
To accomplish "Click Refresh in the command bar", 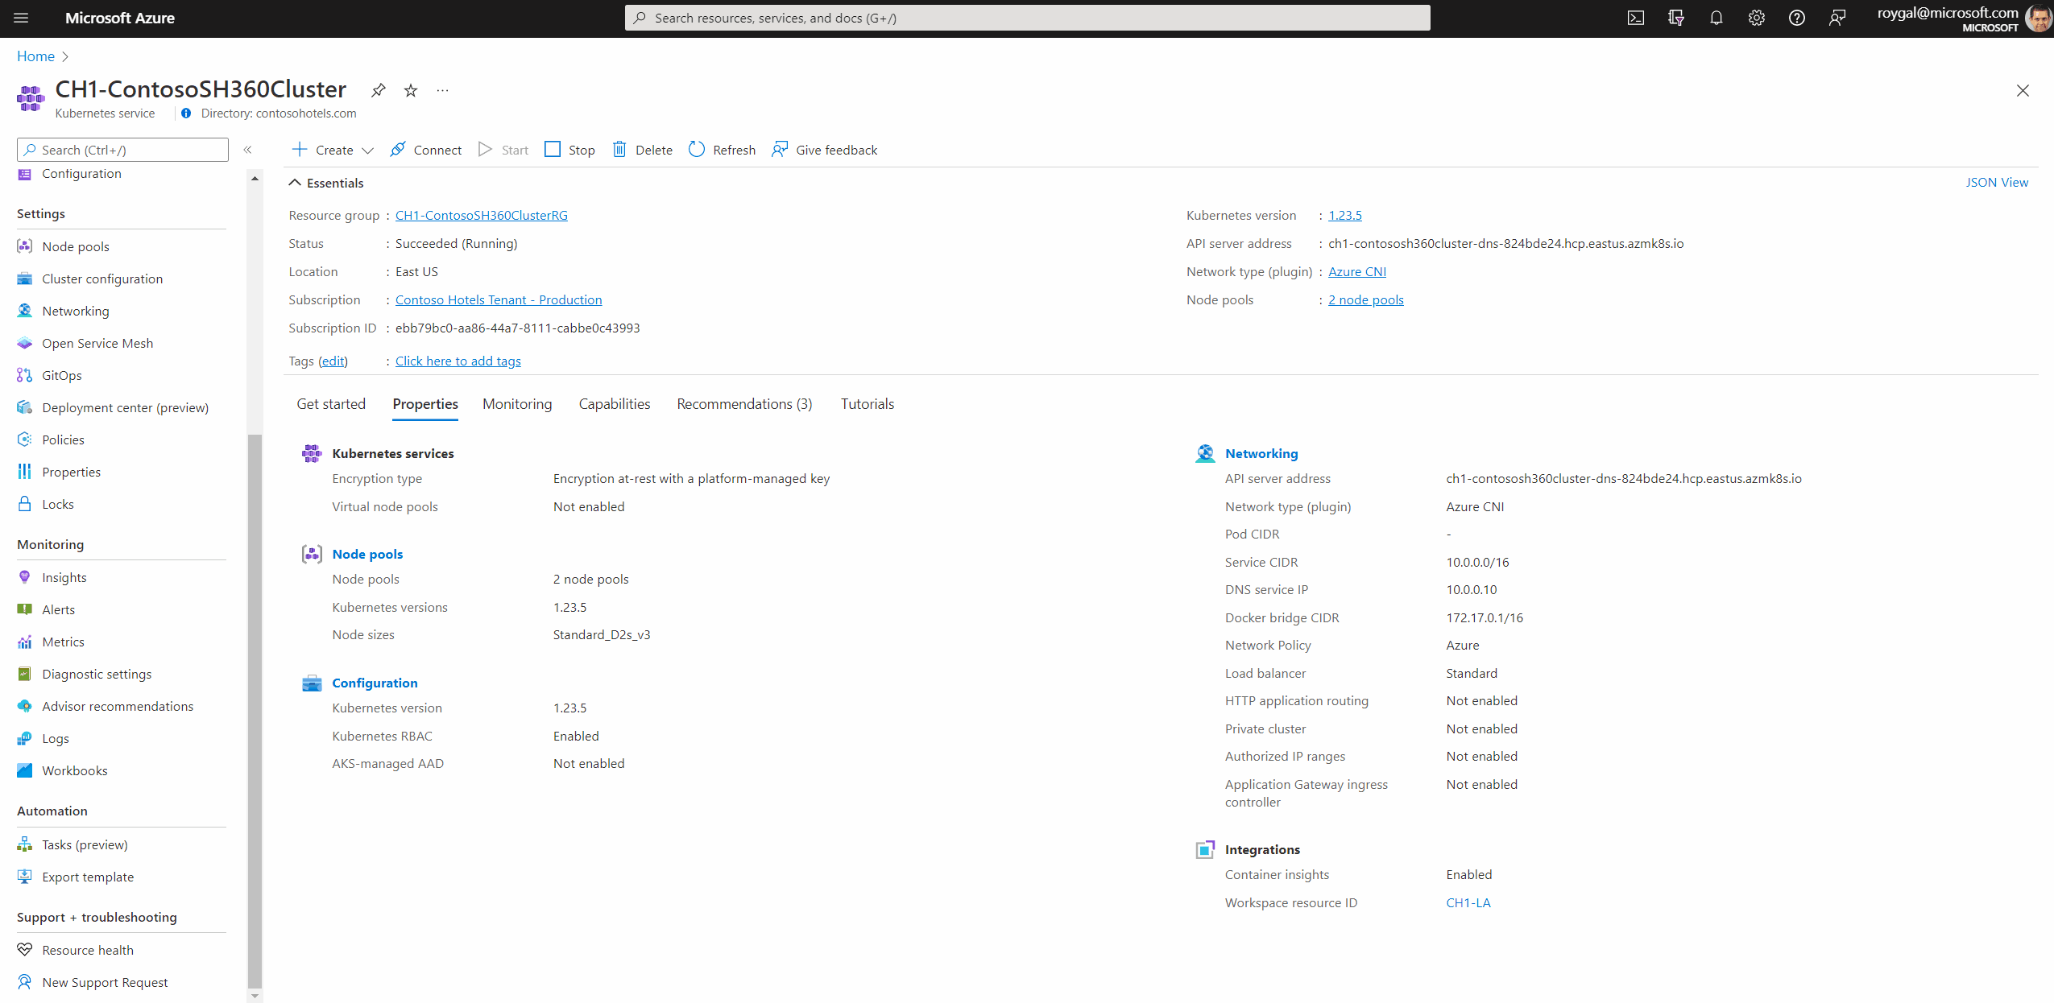I will tap(723, 150).
